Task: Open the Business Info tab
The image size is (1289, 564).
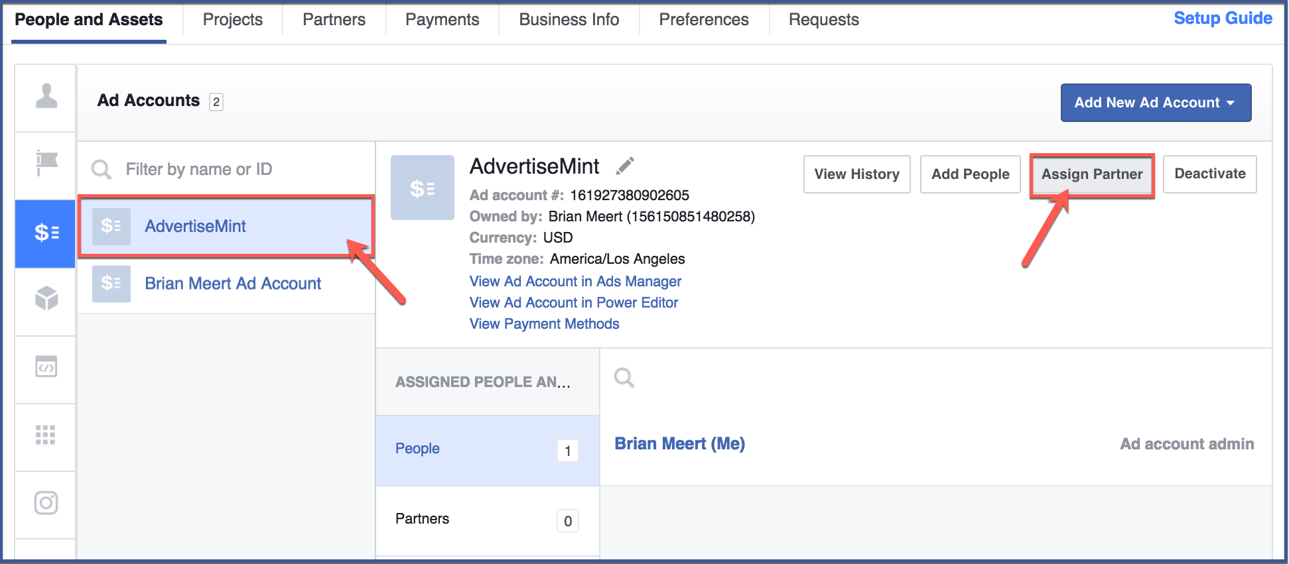Action: 569,20
